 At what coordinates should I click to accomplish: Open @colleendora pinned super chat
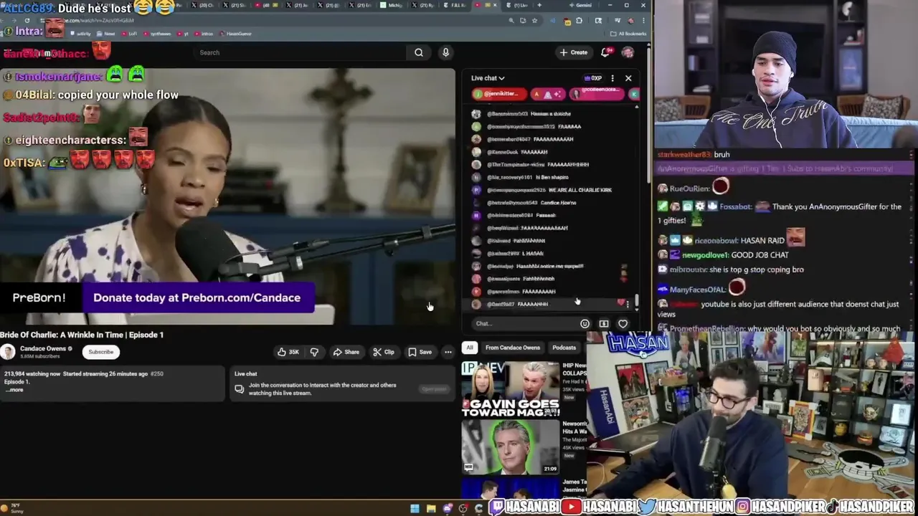point(597,94)
